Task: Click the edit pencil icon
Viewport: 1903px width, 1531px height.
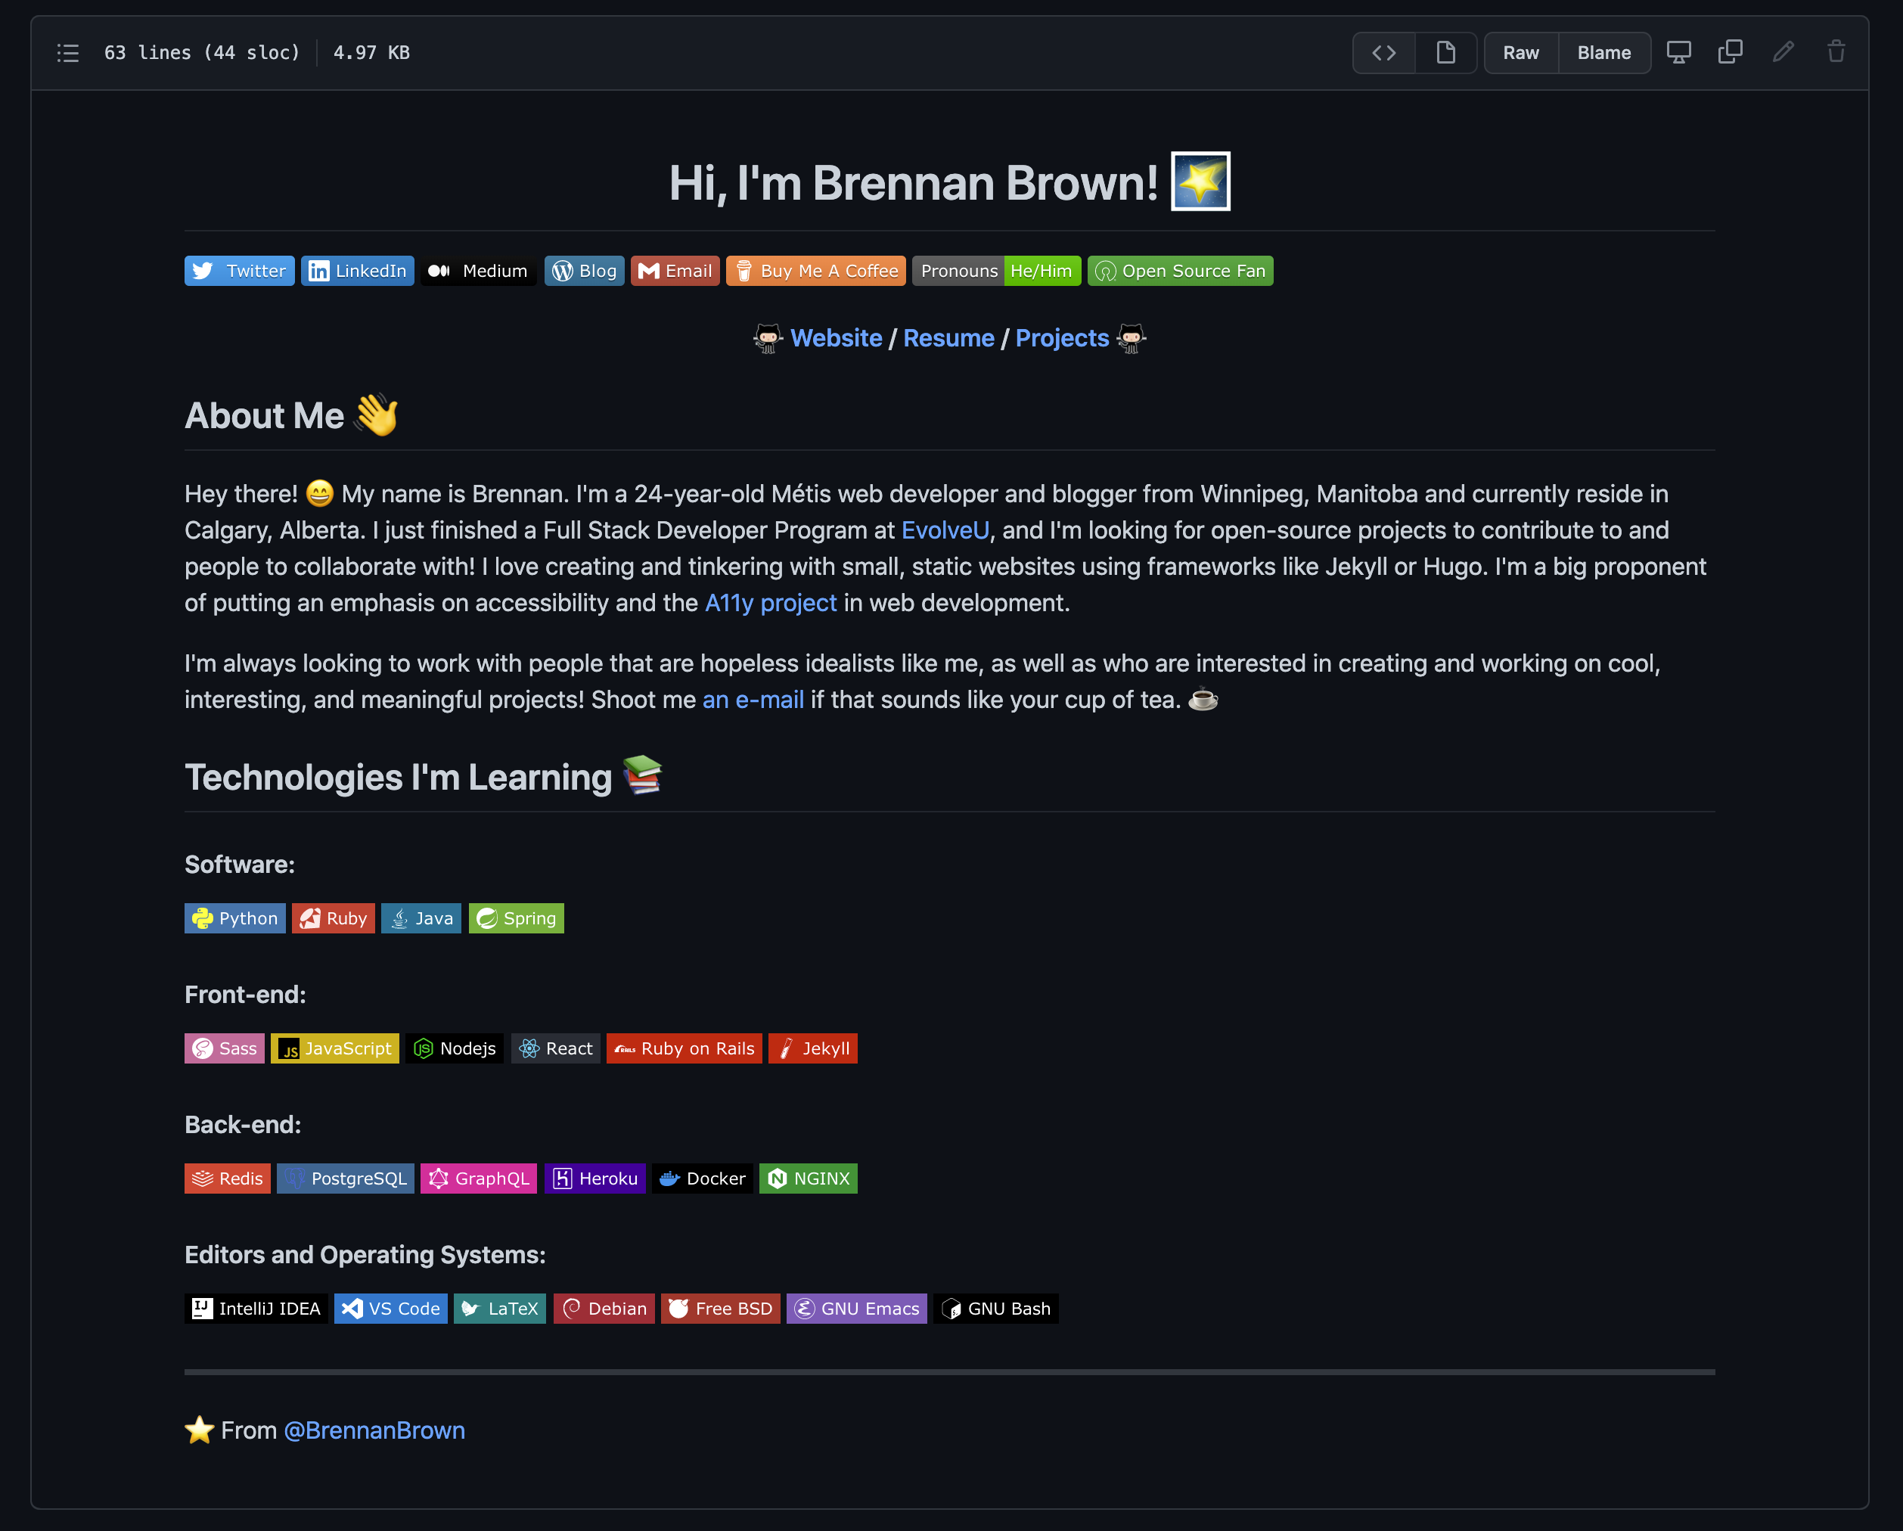Action: [1781, 51]
